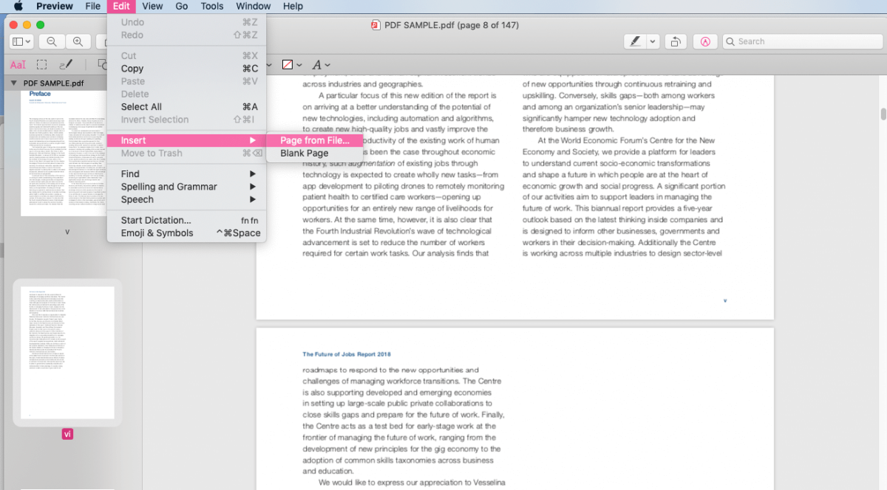
Task: Zoom out of the document
Action: [x=52, y=41]
